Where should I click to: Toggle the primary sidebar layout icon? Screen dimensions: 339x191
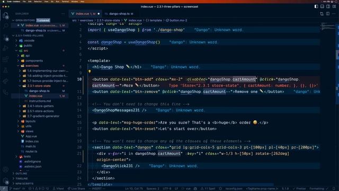(x=316, y=6)
